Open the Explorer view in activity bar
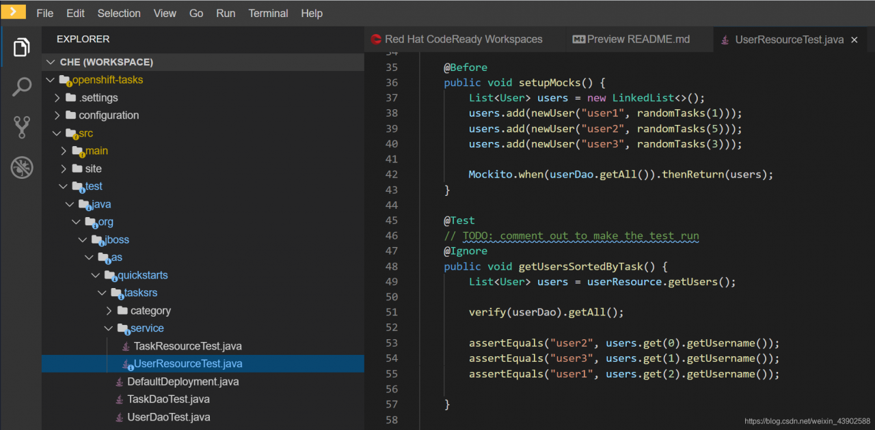This screenshot has height=430, width=875. (x=21, y=47)
